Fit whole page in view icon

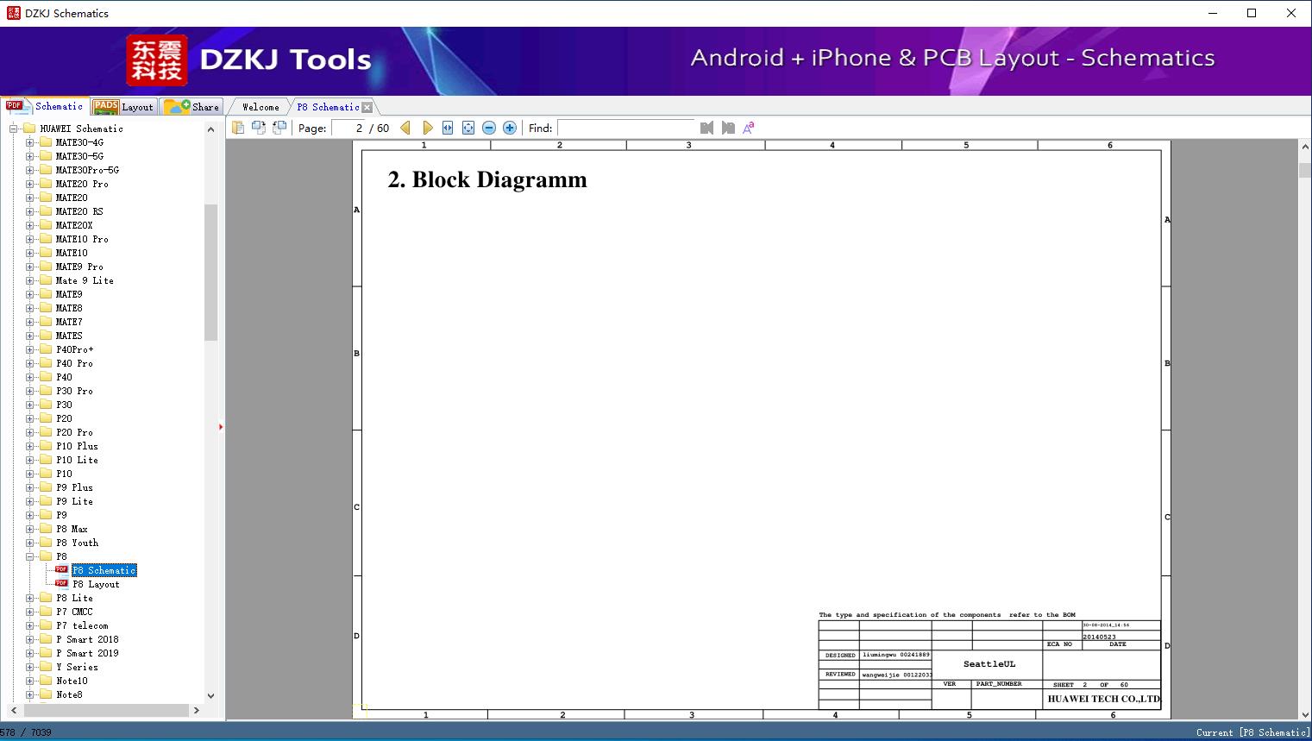tap(468, 128)
